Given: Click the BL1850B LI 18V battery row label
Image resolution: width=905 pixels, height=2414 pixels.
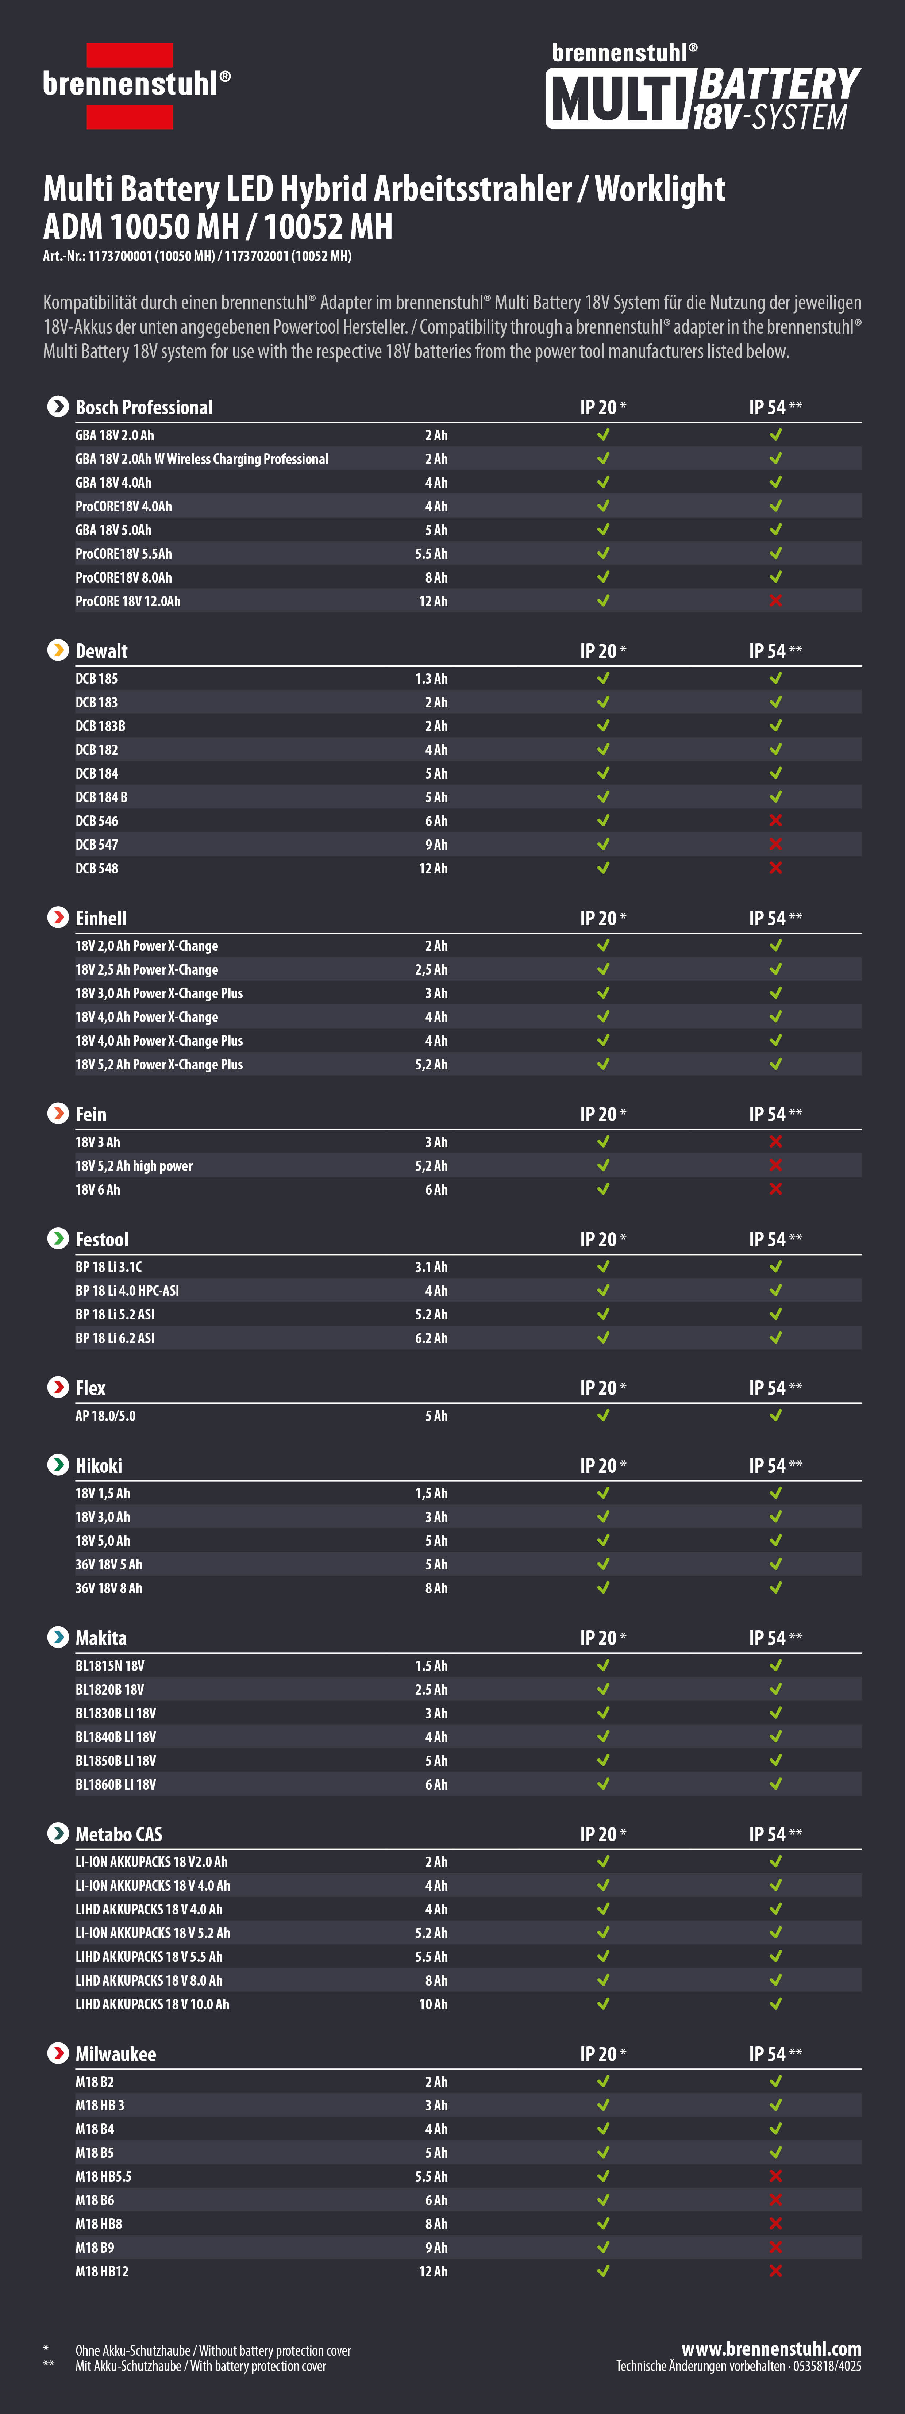Looking at the screenshot, I should point(115,1761).
